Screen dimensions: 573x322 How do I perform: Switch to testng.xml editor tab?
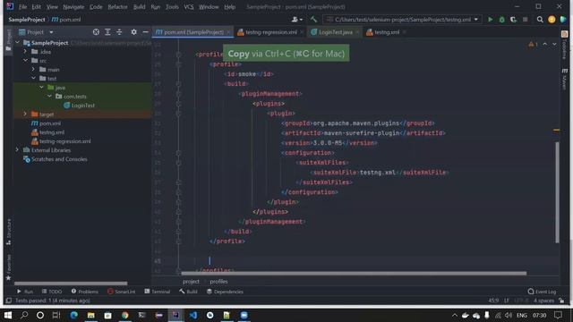[387, 32]
